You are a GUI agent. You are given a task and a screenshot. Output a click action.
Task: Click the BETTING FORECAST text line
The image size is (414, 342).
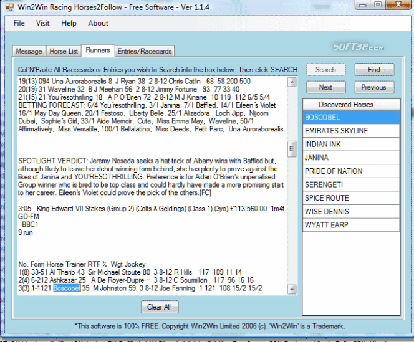pyautogui.click(x=148, y=105)
